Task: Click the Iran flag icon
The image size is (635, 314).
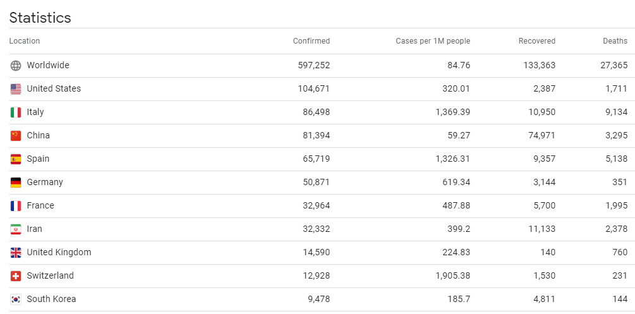Action: pos(16,229)
